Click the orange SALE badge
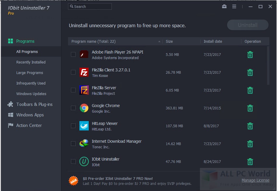The image size is (277, 191). [x=73, y=181]
